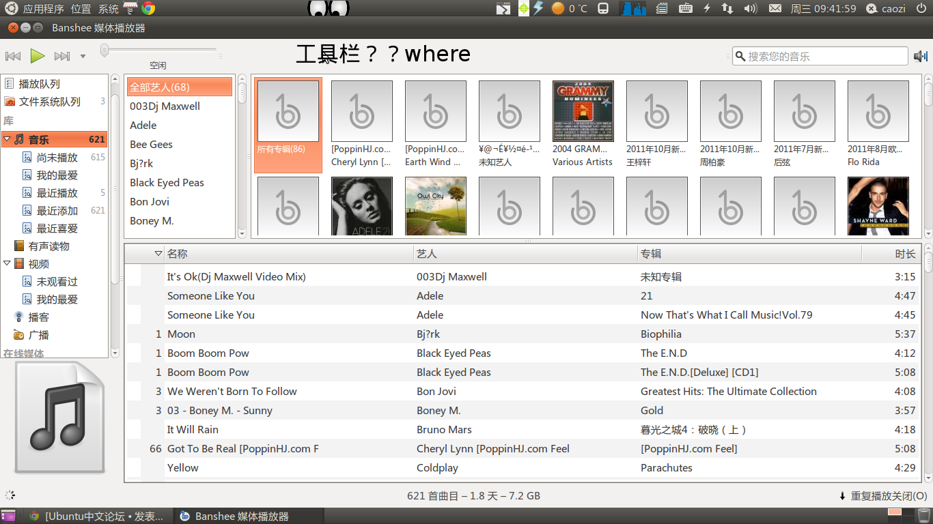This screenshot has height=524, width=933.
Task: Open the weather indicator showing 0 °C
Action: (x=569, y=8)
